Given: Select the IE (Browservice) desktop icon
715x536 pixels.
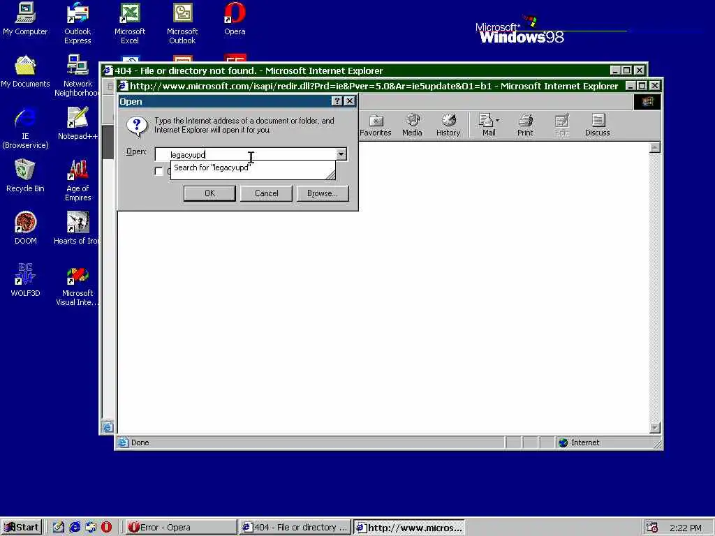Looking at the screenshot, I should coord(25,128).
